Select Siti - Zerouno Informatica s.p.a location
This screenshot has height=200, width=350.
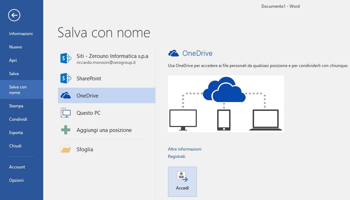(106, 59)
